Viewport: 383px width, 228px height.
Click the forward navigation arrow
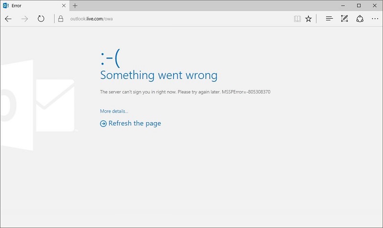[25, 19]
